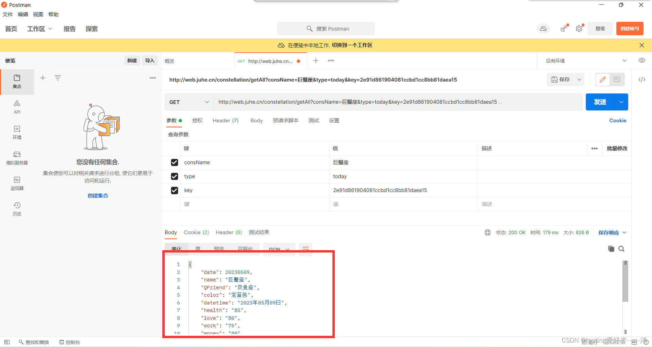Click the 导入 import button
The image size is (652, 347).
(x=150, y=60)
